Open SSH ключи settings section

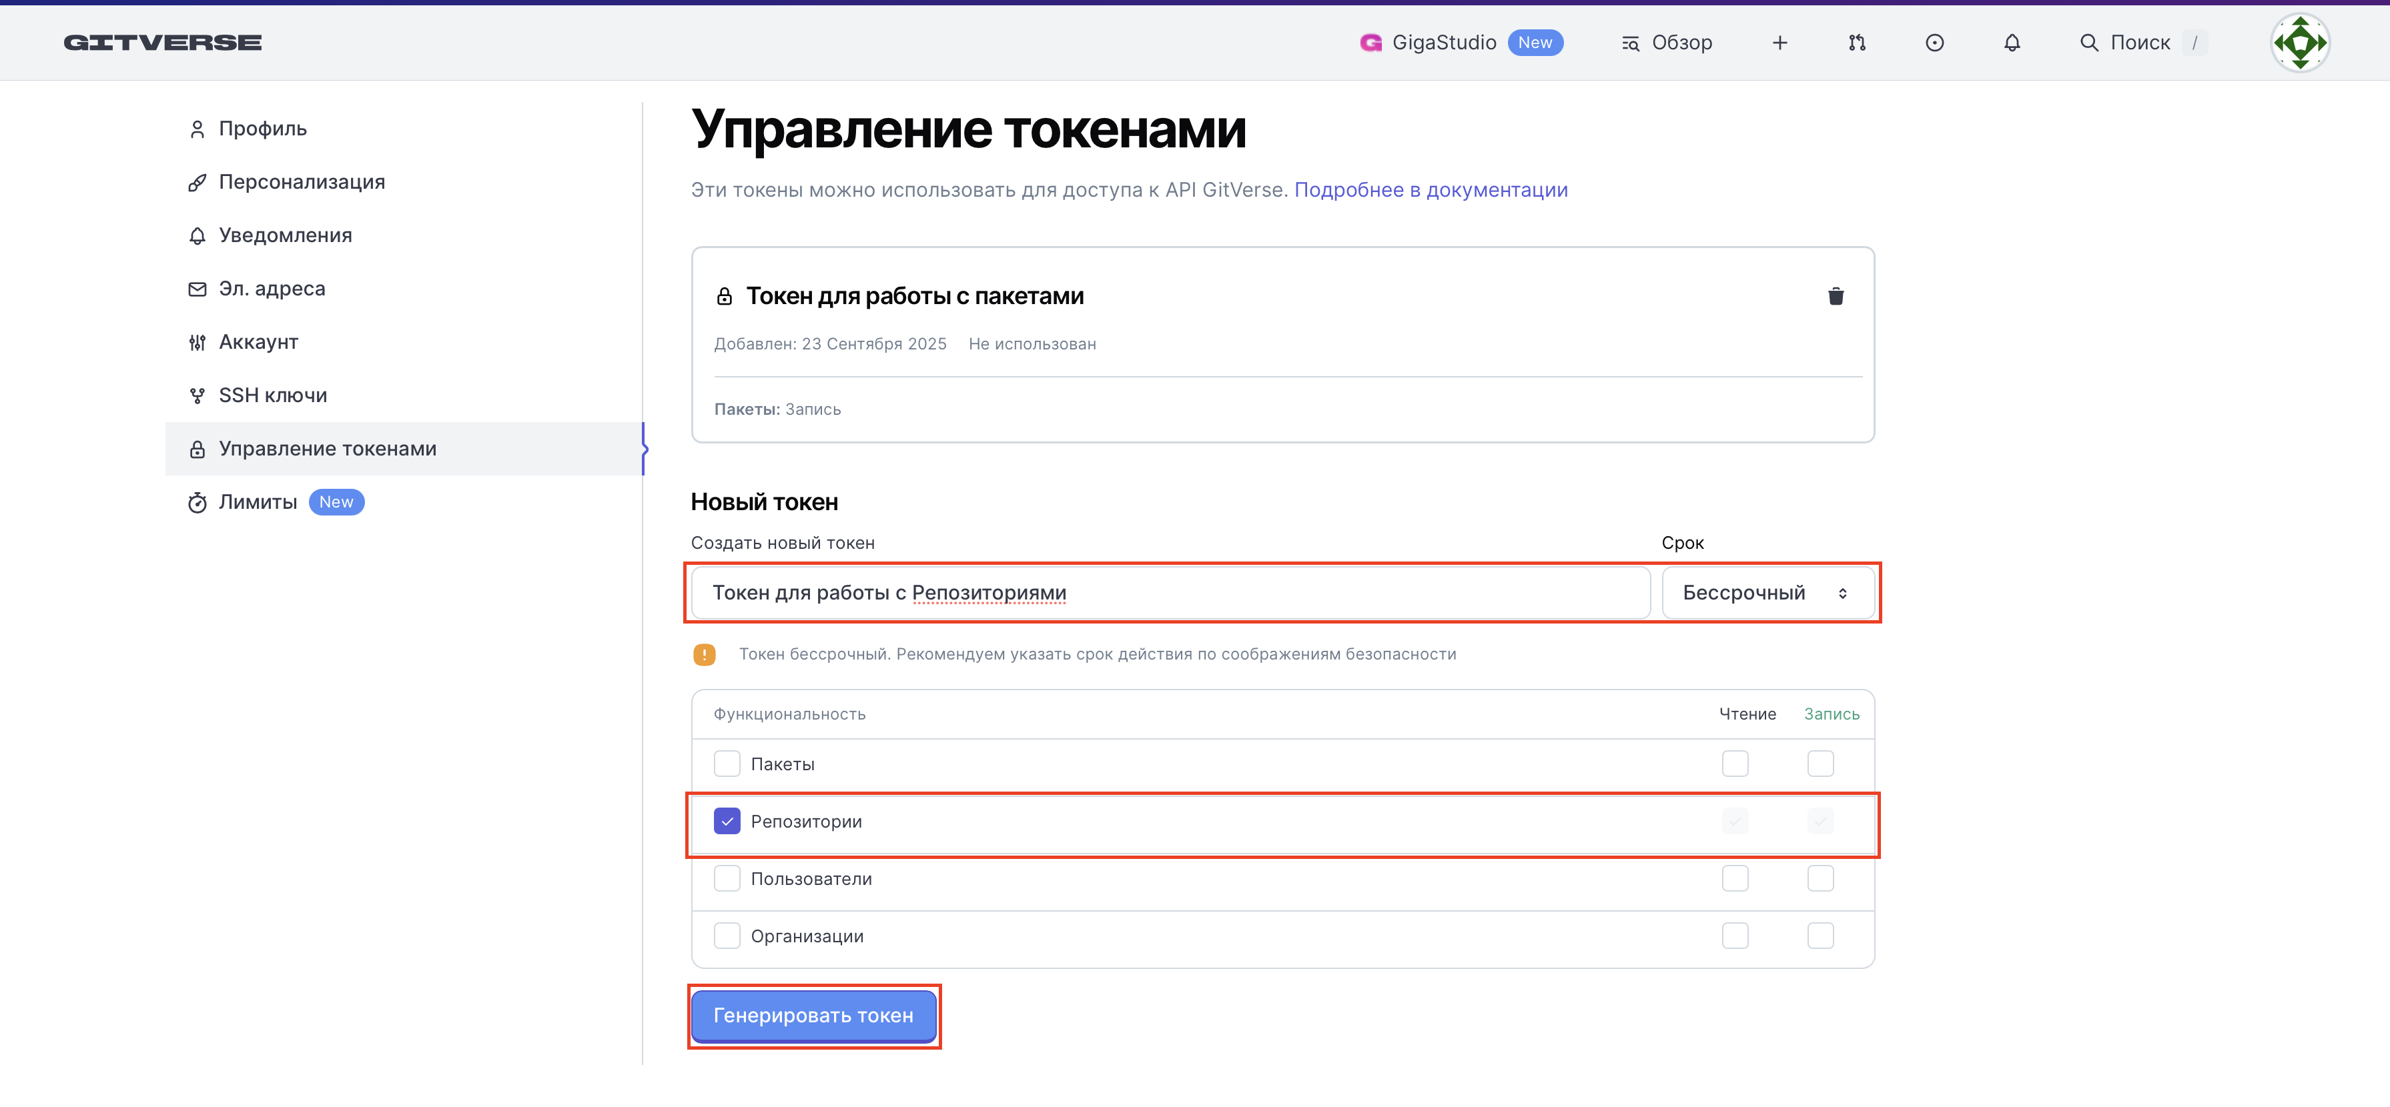pos(273,396)
